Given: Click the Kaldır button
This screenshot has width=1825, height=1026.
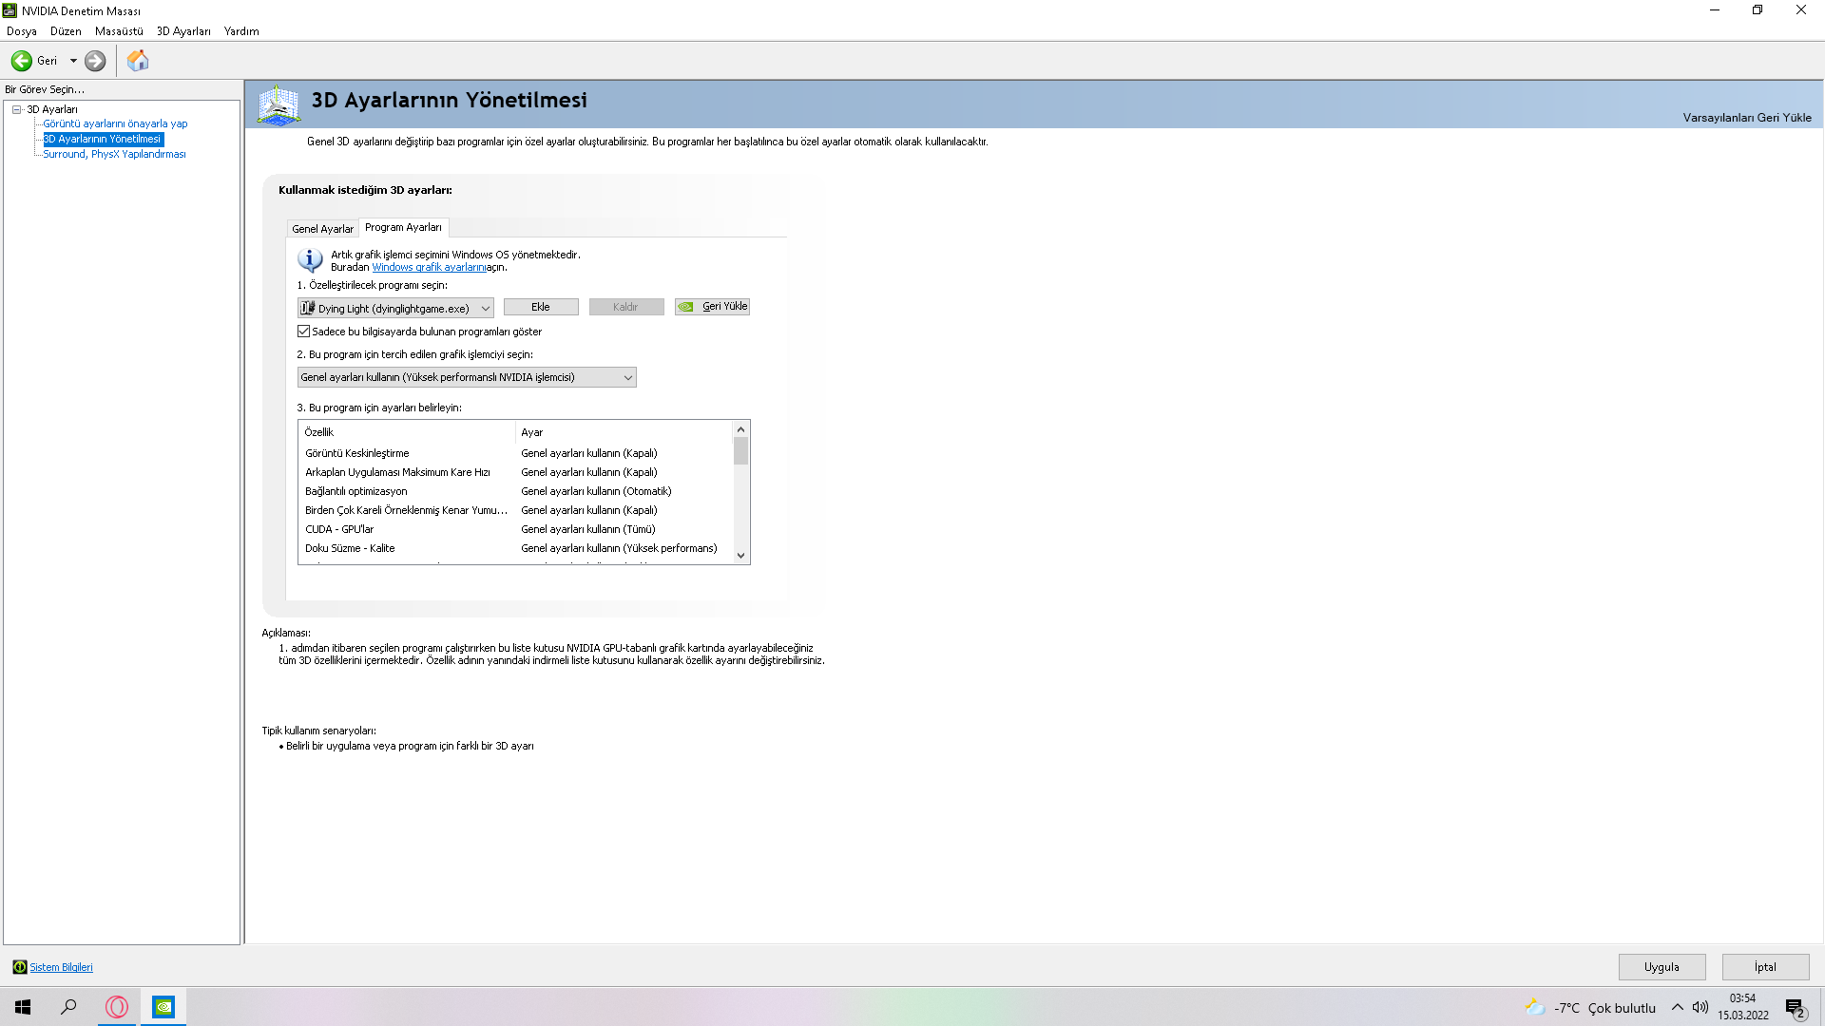Looking at the screenshot, I should [x=625, y=307].
